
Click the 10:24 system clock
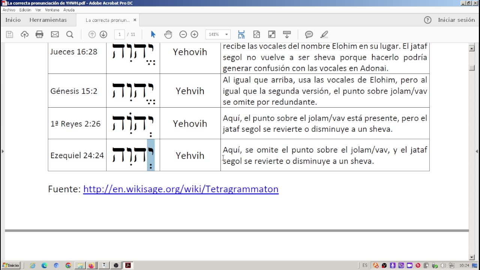point(464,265)
